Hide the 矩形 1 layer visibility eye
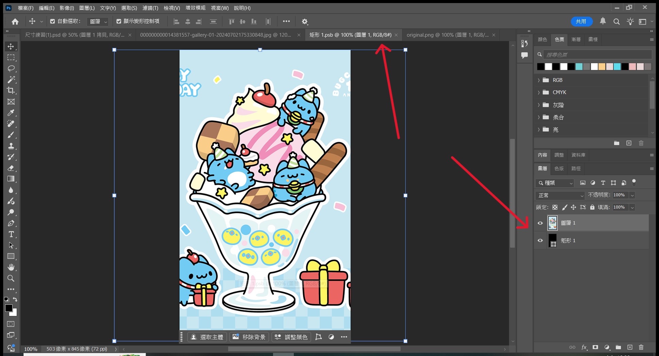 coord(540,241)
